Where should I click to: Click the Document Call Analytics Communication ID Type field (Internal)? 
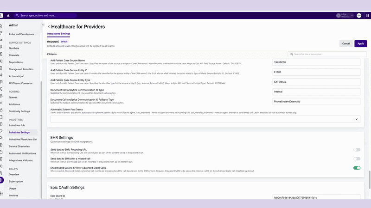tap(316, 92)
